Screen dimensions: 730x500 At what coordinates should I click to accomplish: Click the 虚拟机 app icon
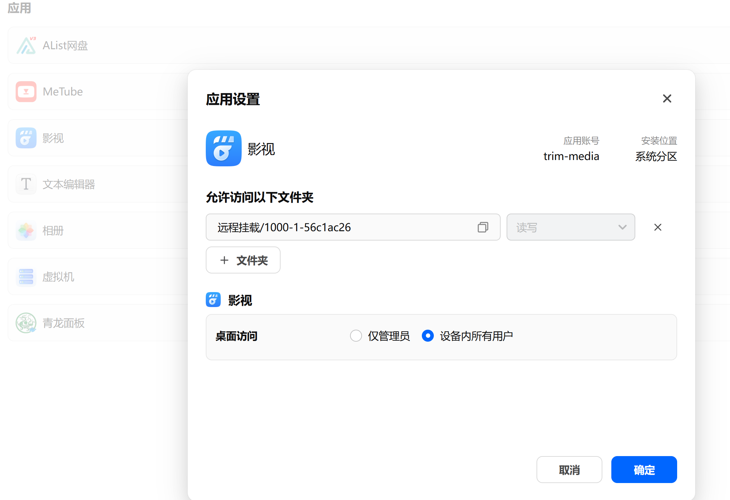(x=26, y=276)
